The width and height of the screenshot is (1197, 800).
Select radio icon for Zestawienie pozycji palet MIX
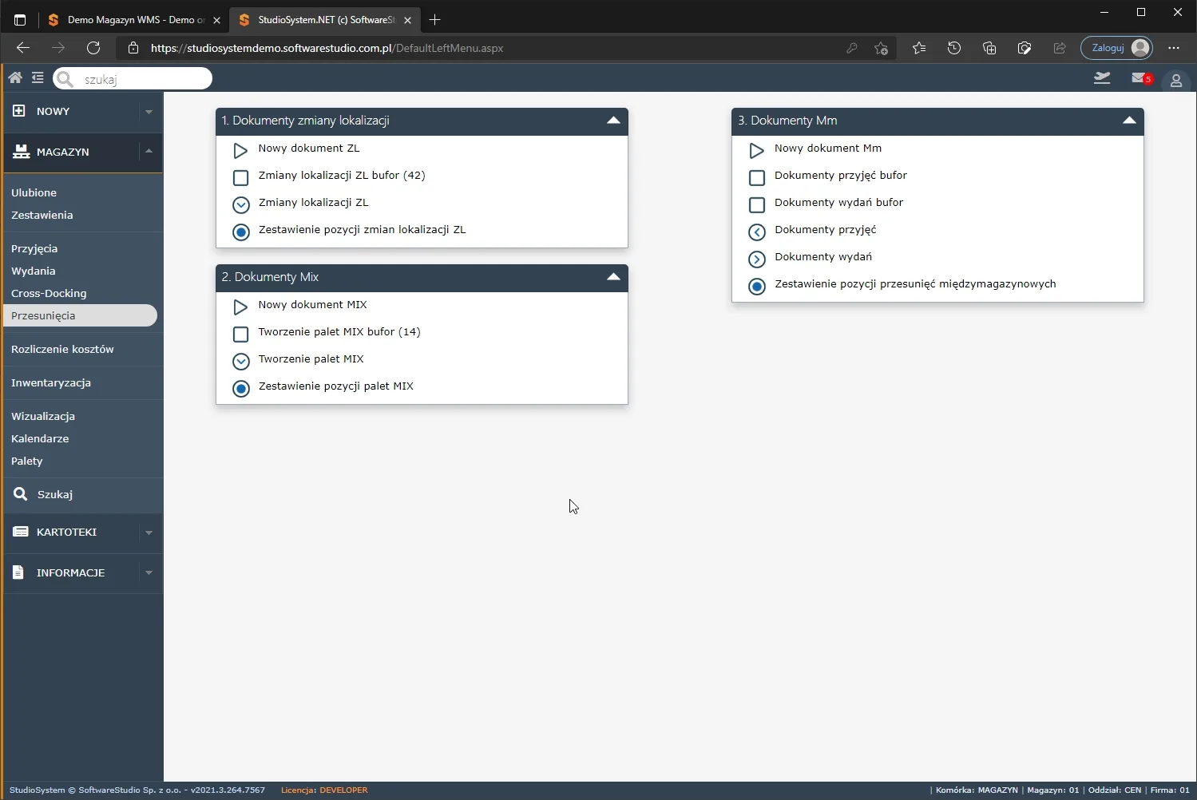[241, 388]
